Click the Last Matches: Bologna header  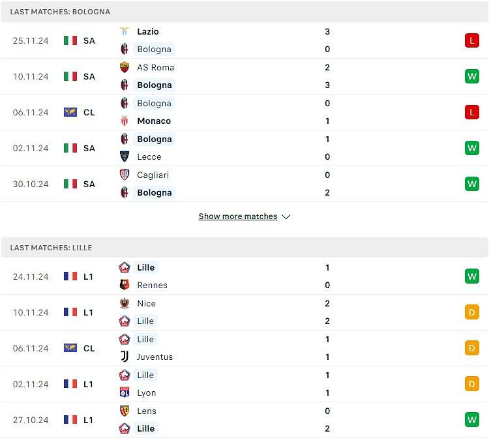[x=60, y=12]
